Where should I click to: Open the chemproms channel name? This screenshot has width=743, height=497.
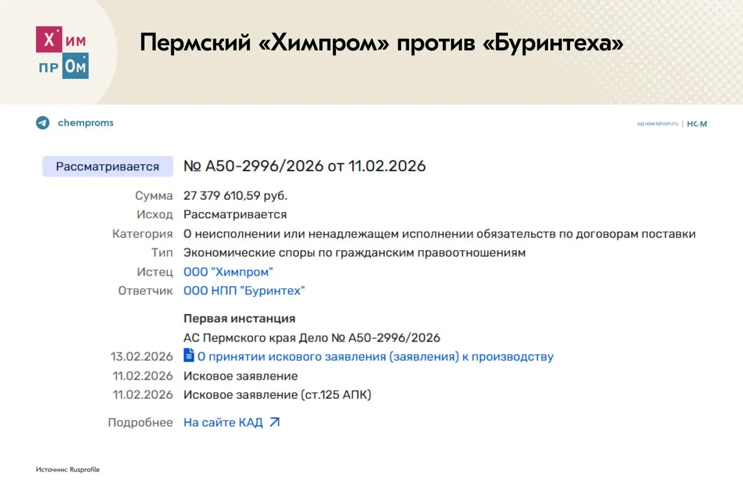[x=85, y=123]
